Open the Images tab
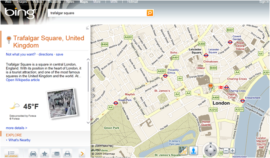This screenshot has height=158, width=270. [x=22, y=2]
